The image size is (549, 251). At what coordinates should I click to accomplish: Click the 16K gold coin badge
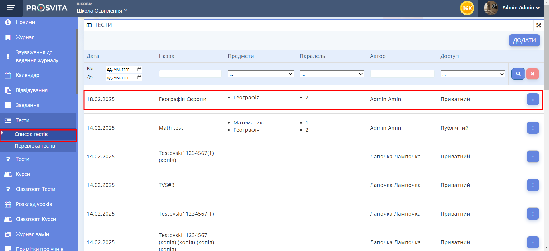[467, 8]
